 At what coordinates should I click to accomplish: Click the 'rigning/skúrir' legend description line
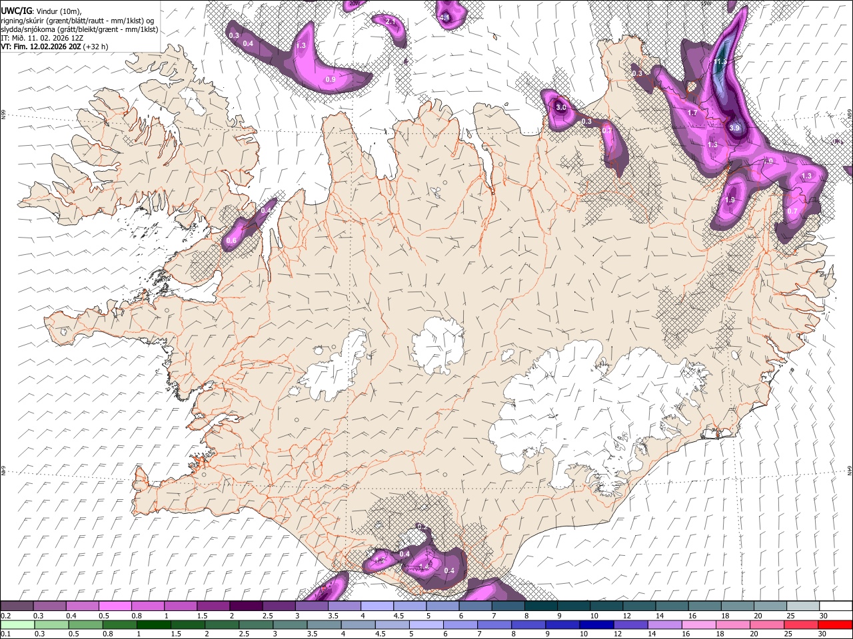77,20
